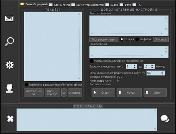Image resolution: width=176 pixels, height=134 pixels.
Task: Click the chat bubbles icon beside the log
Action: pyautogui.click(x=165, y=118)
